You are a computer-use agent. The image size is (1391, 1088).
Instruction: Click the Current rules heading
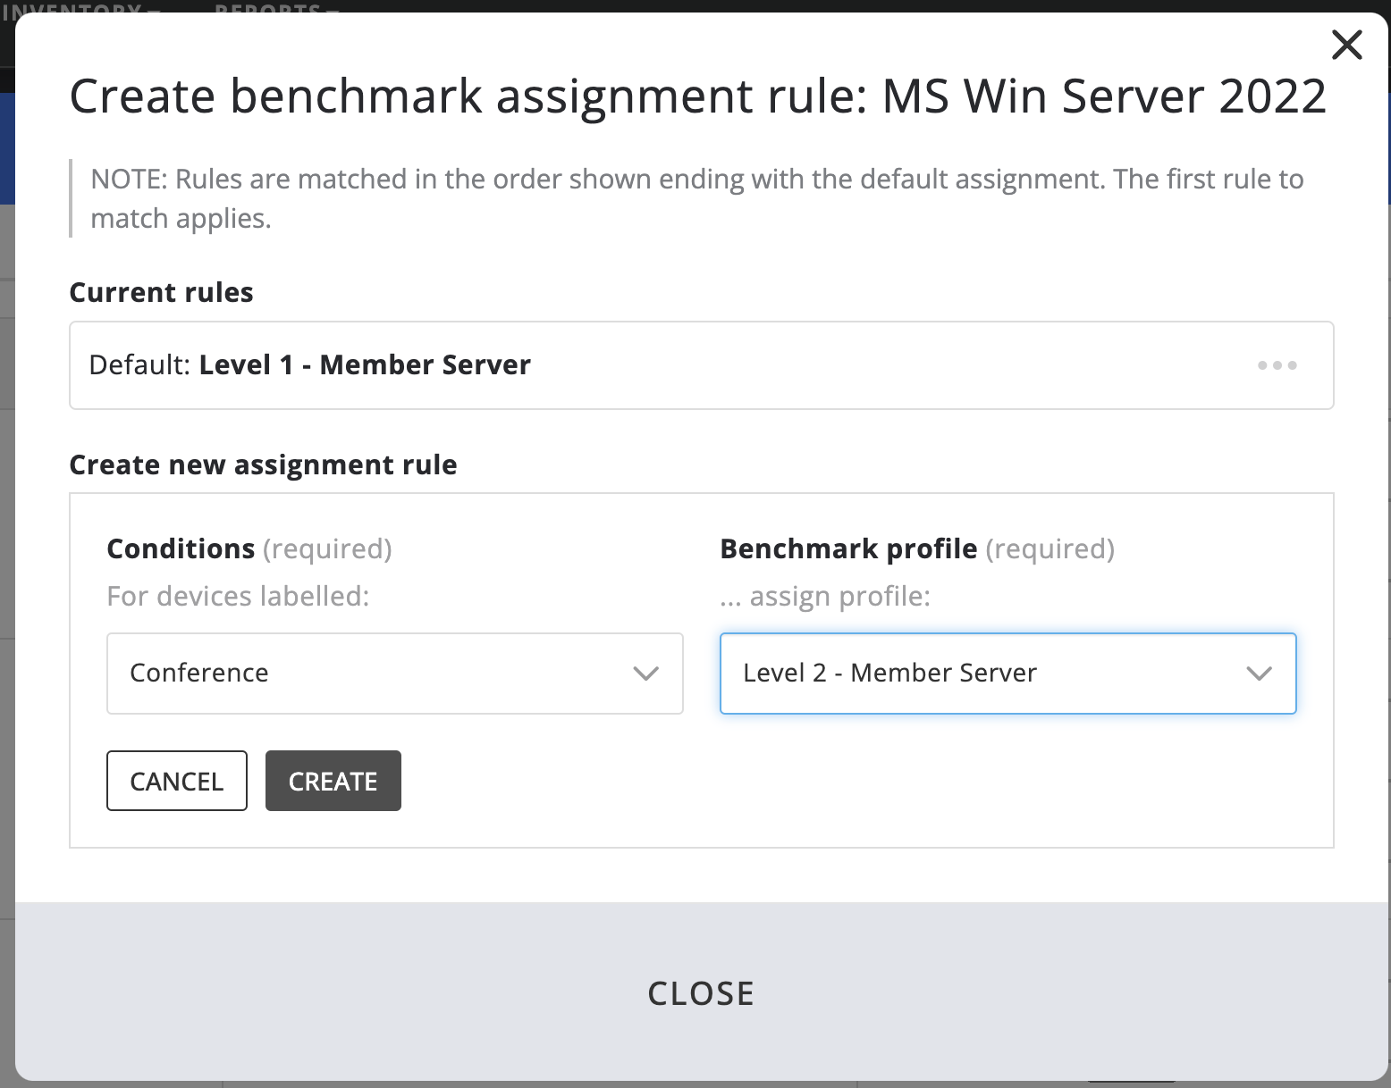(161, 293)
